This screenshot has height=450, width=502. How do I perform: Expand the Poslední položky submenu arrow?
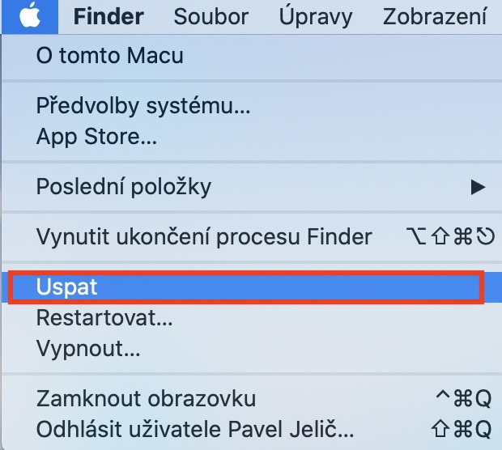click(478, 187)
